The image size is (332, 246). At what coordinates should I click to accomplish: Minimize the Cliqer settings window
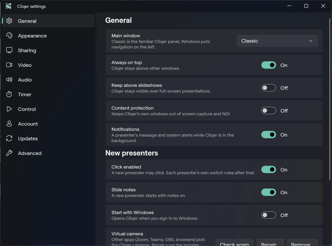(289, 6)
